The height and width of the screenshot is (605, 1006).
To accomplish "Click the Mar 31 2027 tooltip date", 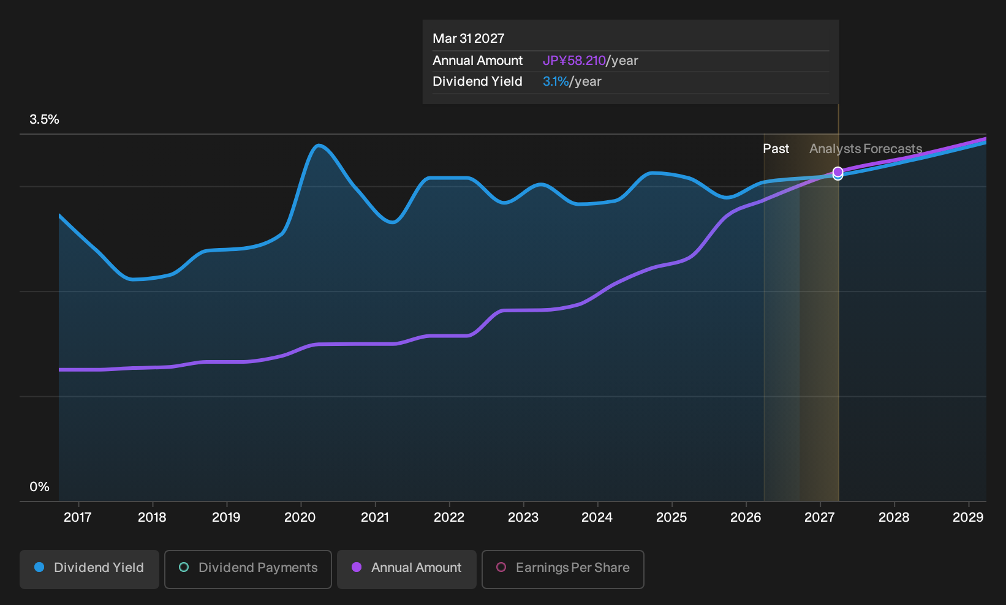I will click(469, 39).
